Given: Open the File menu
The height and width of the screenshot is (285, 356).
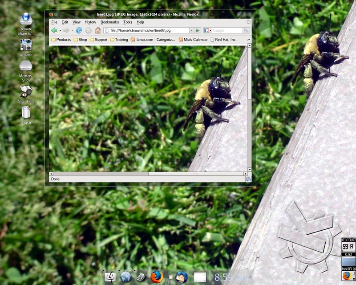Looking at the screenshot, I should click(x=54, y=22).
